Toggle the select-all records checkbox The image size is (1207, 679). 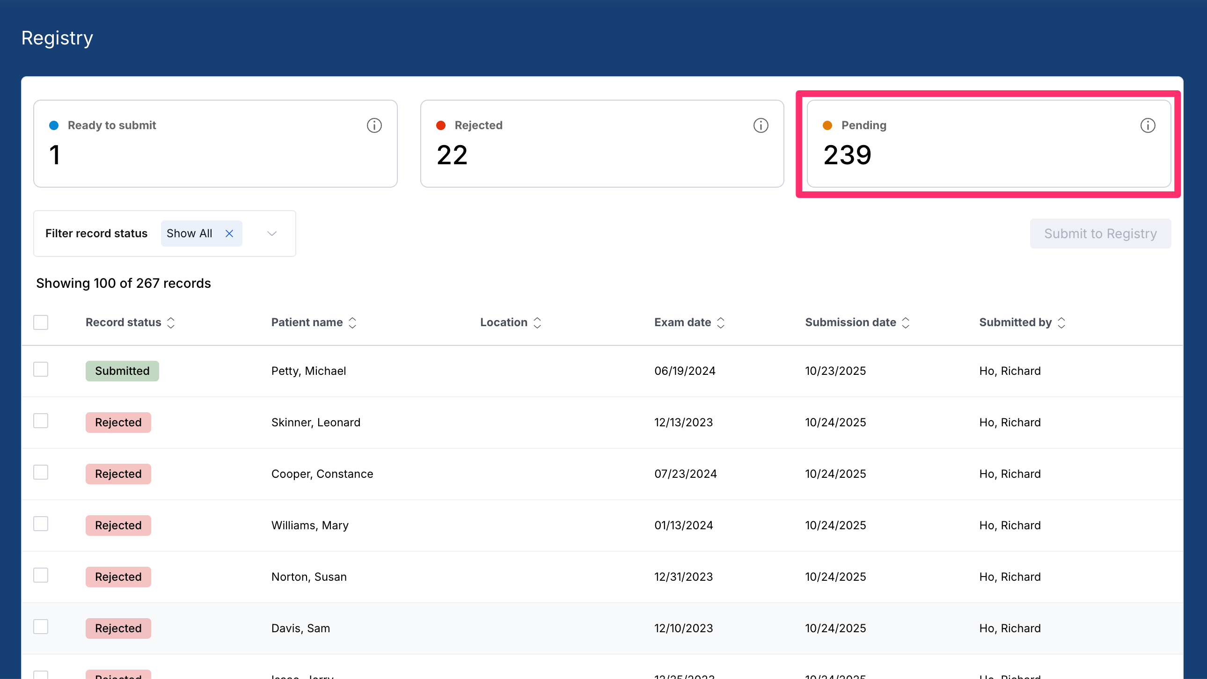[x=41, y=322]
